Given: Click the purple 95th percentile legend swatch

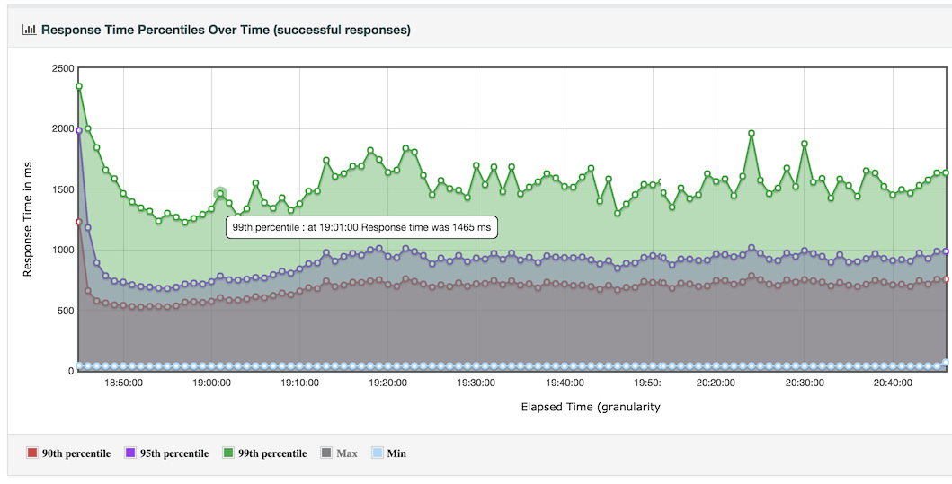Looking at the screenshot, I should click(x=130, y=453).
